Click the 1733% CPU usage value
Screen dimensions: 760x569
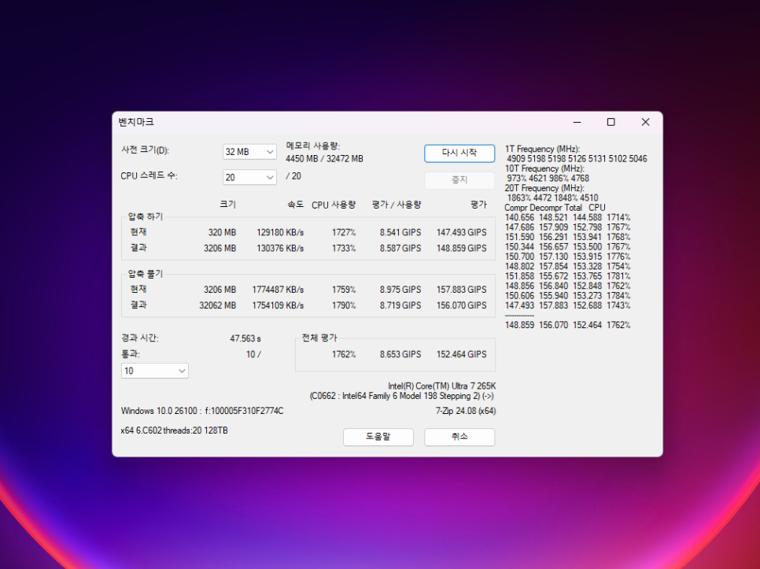(344, 248)
